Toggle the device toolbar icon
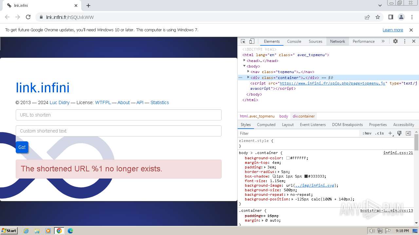 252,41
